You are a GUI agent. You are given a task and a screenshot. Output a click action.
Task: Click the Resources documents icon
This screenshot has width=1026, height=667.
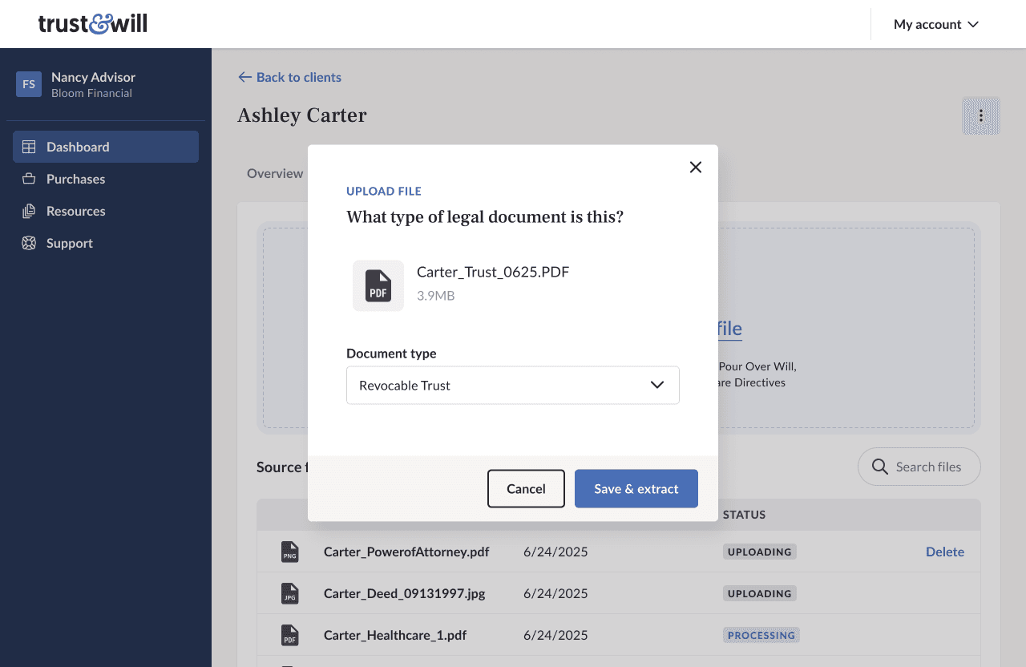point(29,211)
